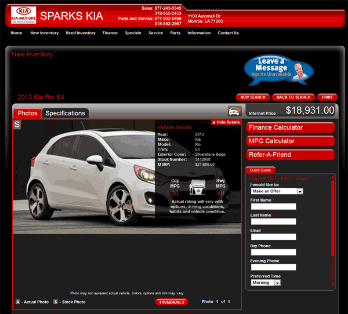Collapse details using Hide Details toggle
Screen dimensions: 348x314
pyautogui.click(x=226, y=122)
